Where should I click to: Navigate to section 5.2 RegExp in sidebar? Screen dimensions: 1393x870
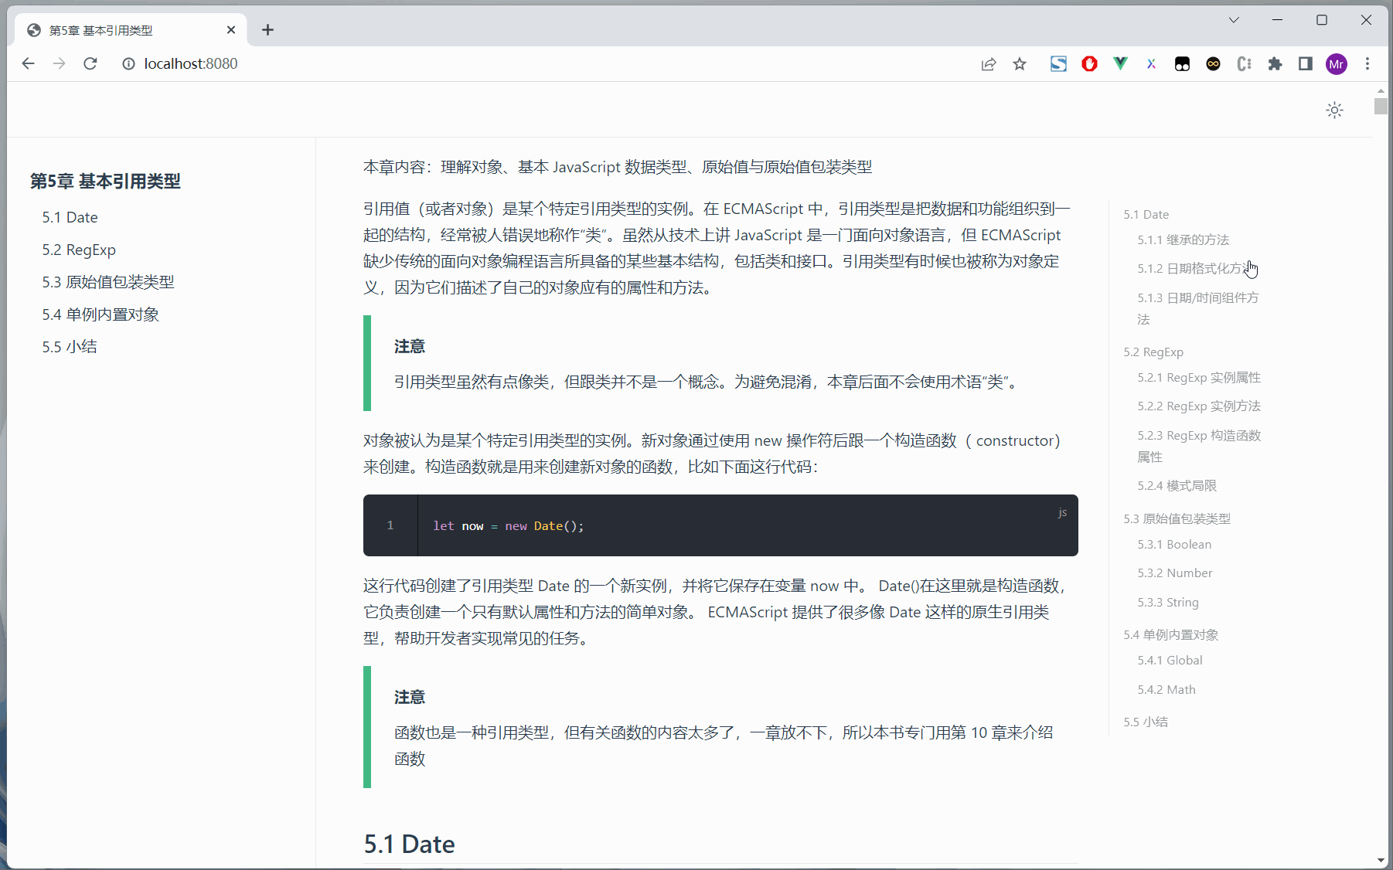click(80, 249)
